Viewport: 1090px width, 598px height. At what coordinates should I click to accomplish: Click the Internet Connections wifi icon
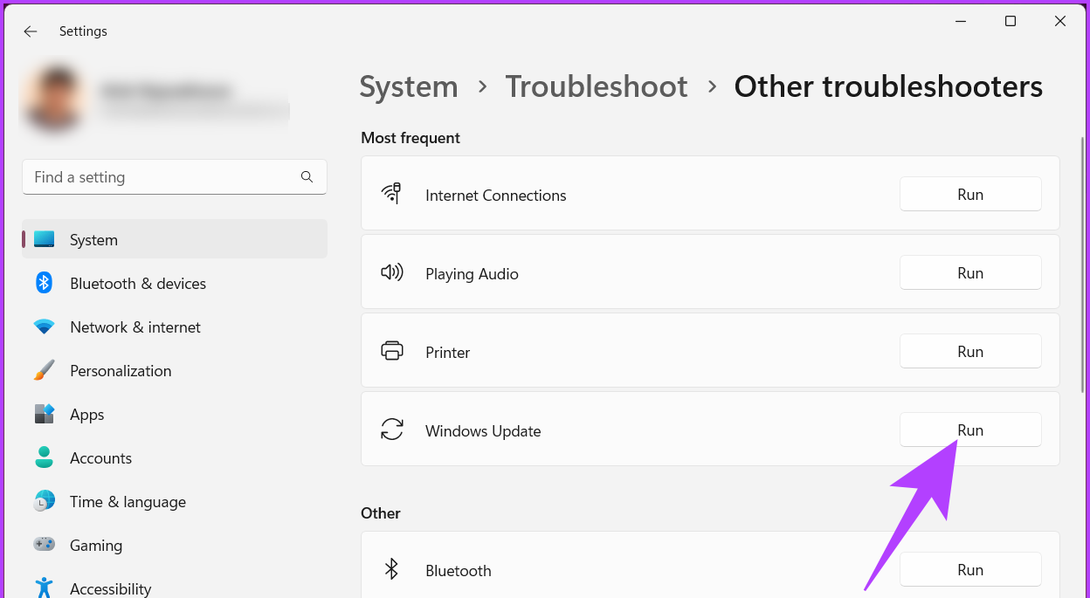(x=391, y=194)
